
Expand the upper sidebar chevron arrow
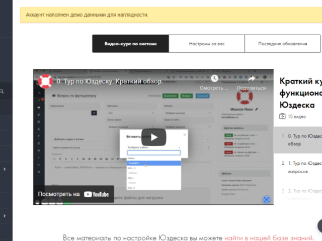point(5,169)
